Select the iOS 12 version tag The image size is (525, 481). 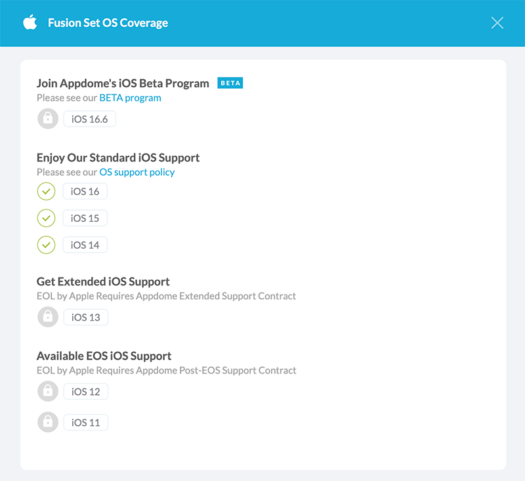[x=85, y=392]
